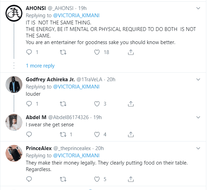
Task: Share Abdel M's tweet
Action: (x=131, y=134)
